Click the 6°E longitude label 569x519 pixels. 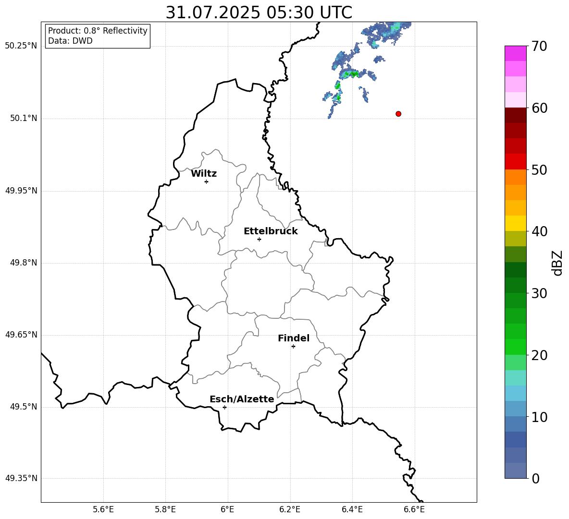[x=227, y=509]
